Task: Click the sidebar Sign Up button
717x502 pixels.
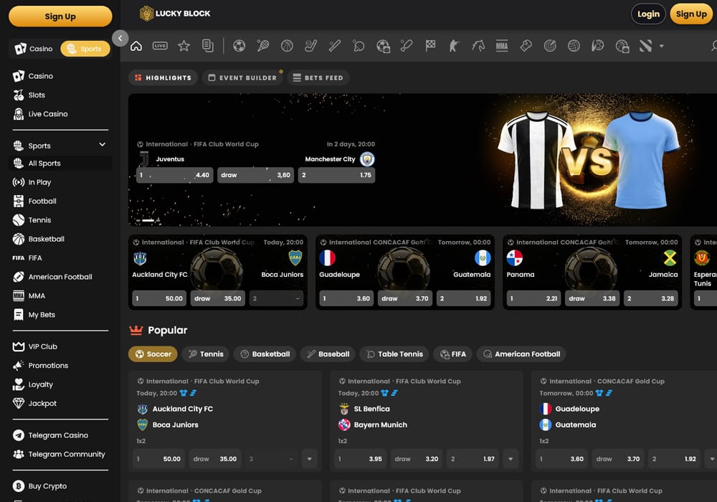Action: click(x=60, y=16)
